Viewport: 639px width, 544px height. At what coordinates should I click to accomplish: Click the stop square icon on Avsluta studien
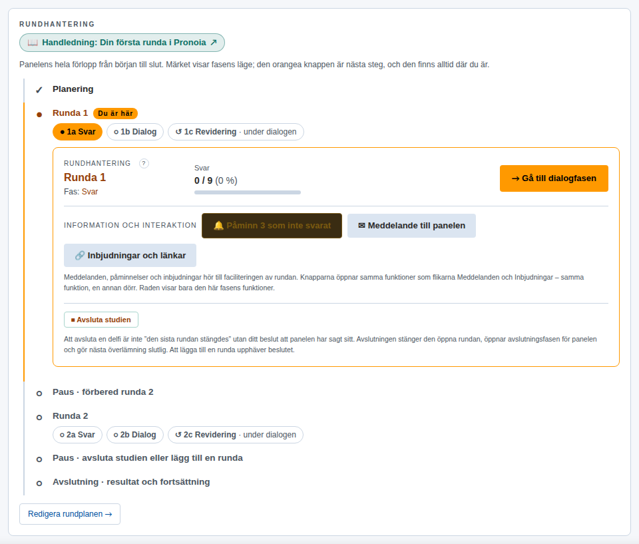click(73, 320)
